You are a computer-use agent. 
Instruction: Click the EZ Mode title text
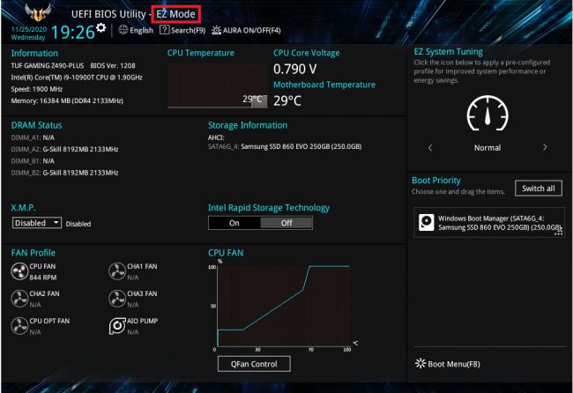click(175, 14)
